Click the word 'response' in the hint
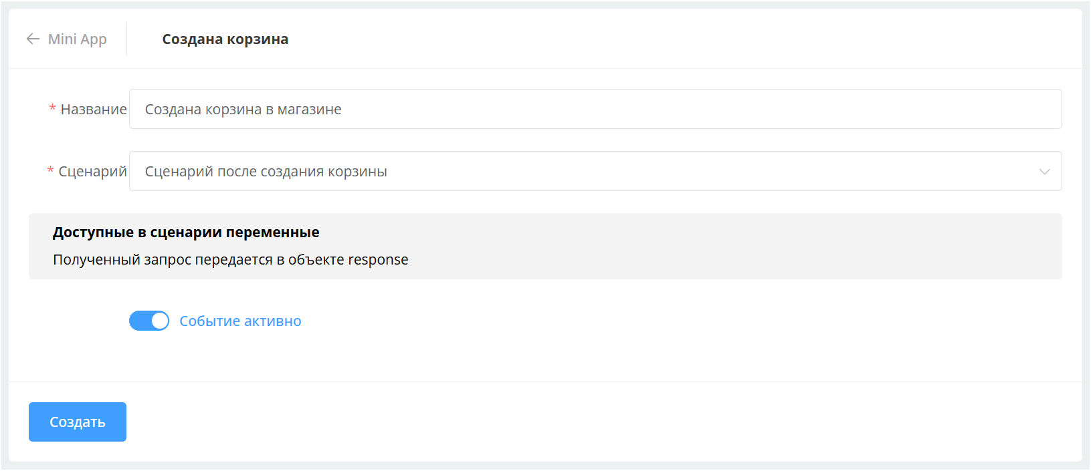Viewport: 1091px width, 471px height. (x=378, y=259)
